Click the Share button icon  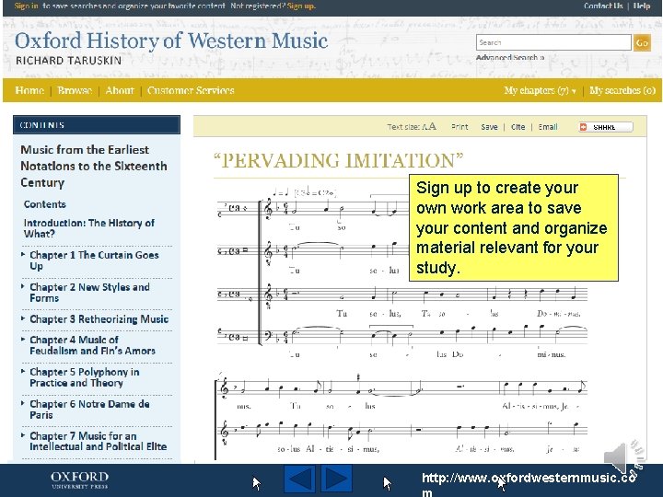606,127
